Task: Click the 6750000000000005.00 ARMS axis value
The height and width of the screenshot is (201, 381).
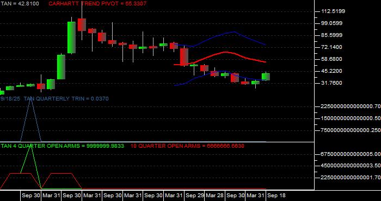Action: pos(351,154)
